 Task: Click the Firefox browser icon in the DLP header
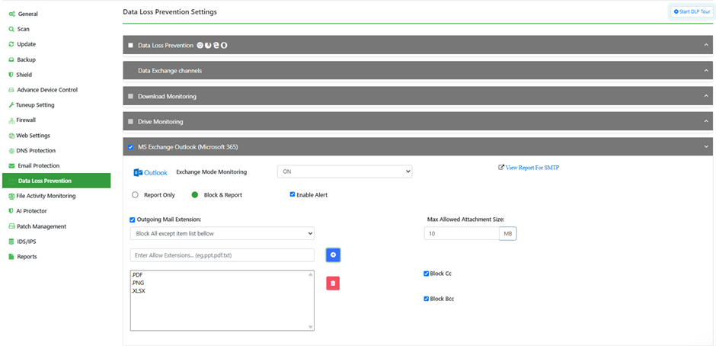(x=208, y=45)
